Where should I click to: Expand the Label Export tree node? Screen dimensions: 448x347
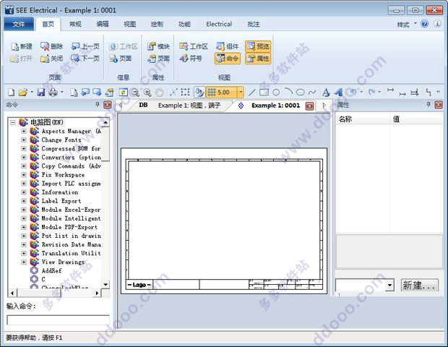[x=24, y=201]
